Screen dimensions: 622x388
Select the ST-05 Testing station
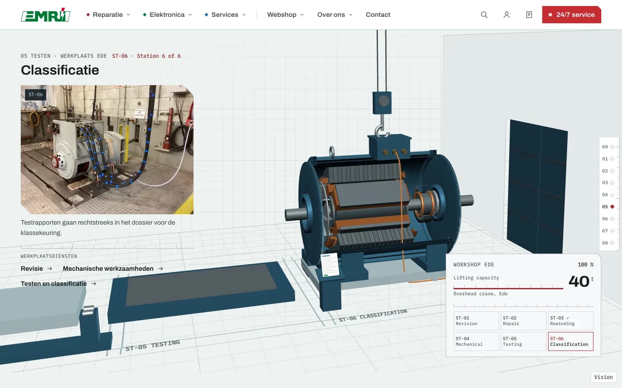(524, 341)
